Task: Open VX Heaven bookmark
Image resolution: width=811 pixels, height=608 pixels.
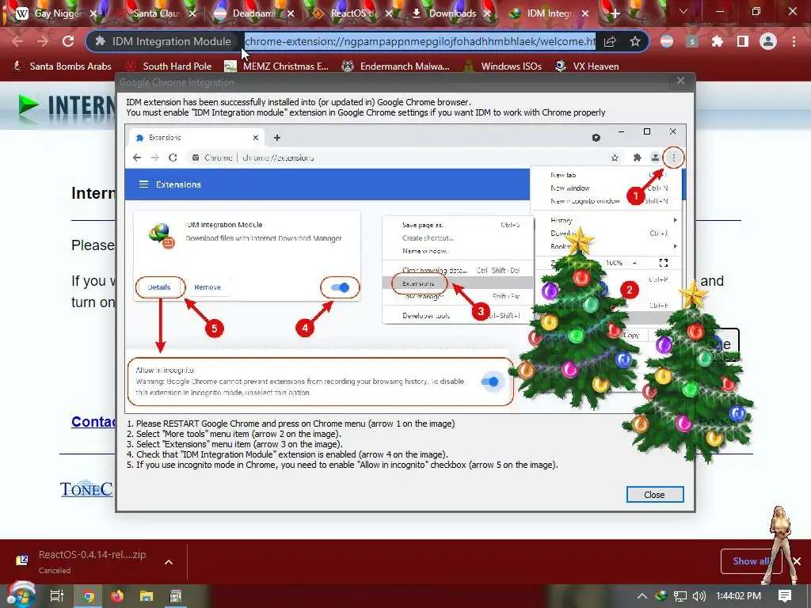Action: [587, 66]
